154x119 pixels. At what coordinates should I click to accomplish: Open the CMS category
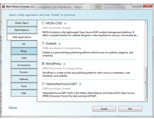[x=24, y=58]
